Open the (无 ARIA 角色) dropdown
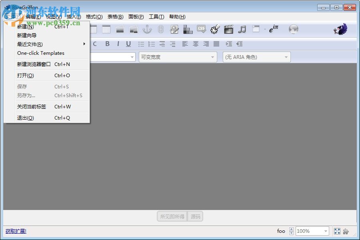Viewport: 360px width, 240px height. 257,57
